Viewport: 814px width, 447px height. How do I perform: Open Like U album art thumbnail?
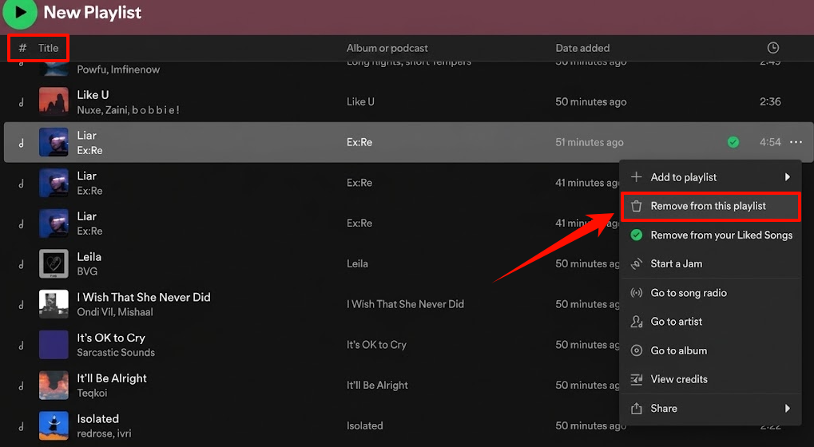tap(54, 101)
